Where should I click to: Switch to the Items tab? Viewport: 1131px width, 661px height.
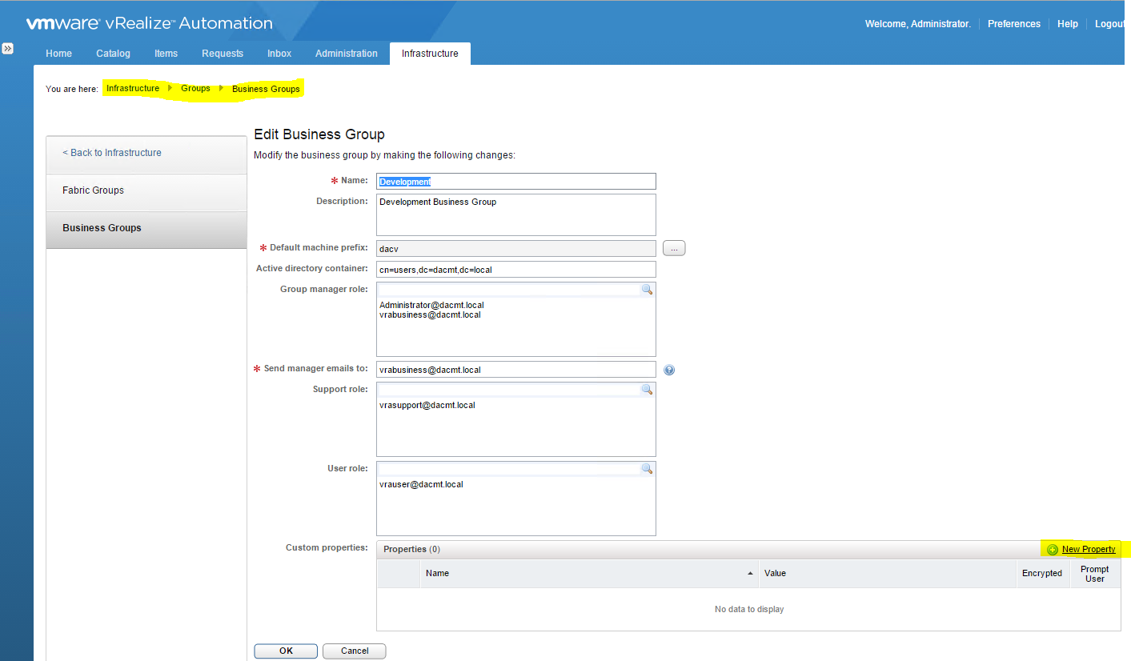click(x=166, y=54)
